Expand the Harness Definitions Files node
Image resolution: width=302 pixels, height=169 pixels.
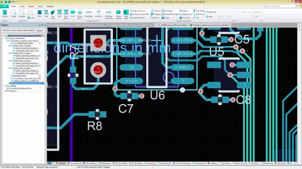8,88
